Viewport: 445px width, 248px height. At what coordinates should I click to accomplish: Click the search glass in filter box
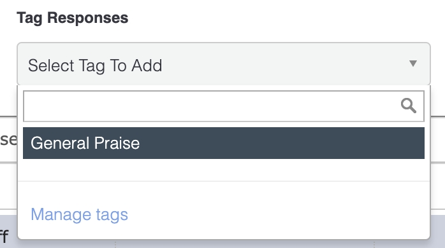coord(409,106)
